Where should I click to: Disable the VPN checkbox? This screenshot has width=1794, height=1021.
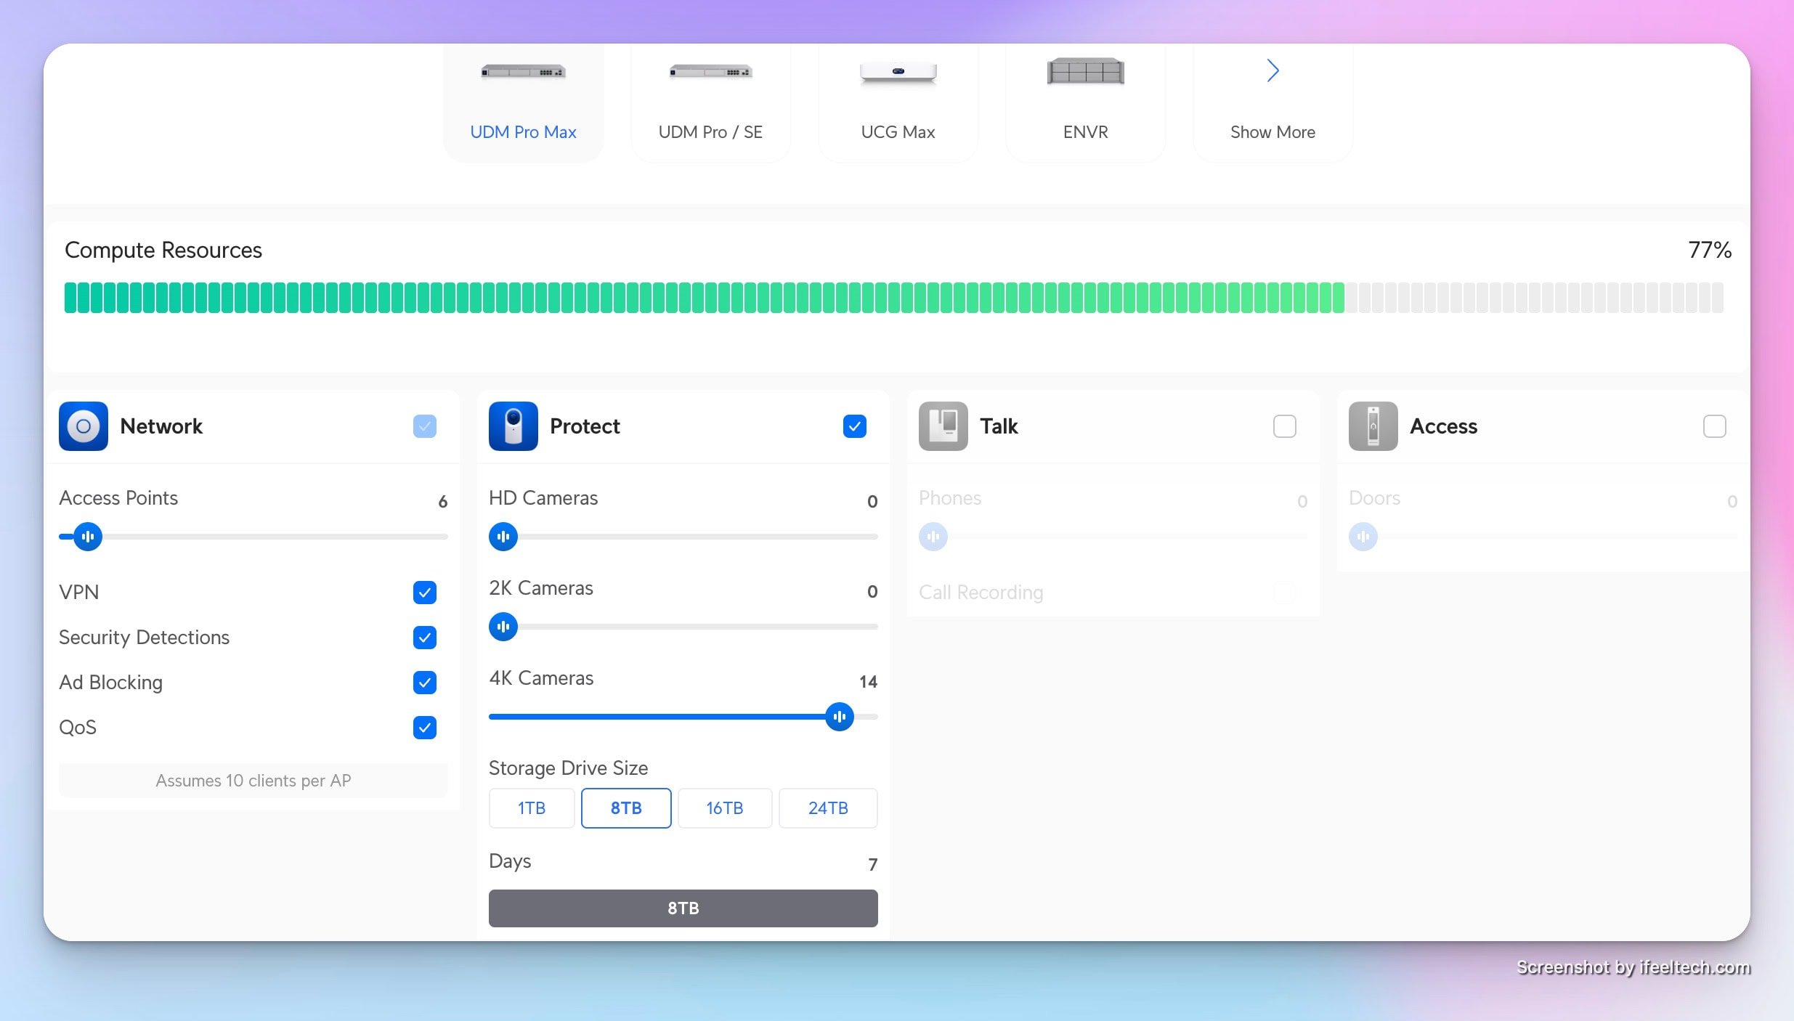(425, 593)
